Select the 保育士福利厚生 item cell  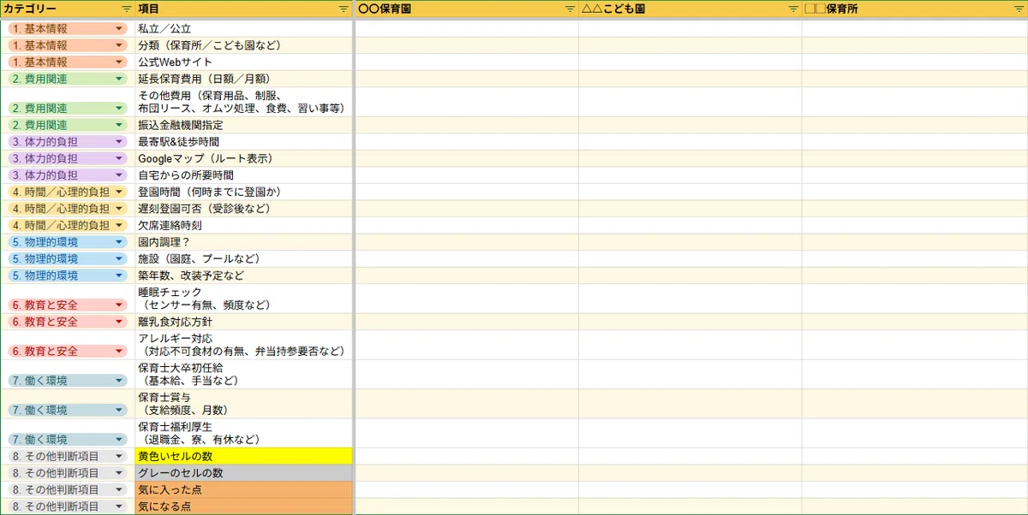(243, 433)
